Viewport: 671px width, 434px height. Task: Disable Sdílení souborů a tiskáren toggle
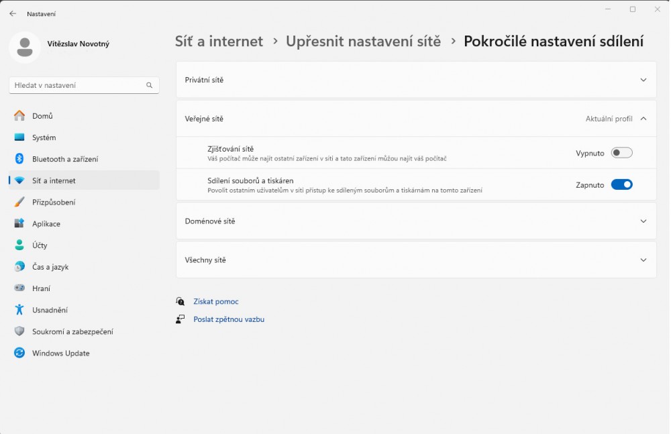coord(621,185)
